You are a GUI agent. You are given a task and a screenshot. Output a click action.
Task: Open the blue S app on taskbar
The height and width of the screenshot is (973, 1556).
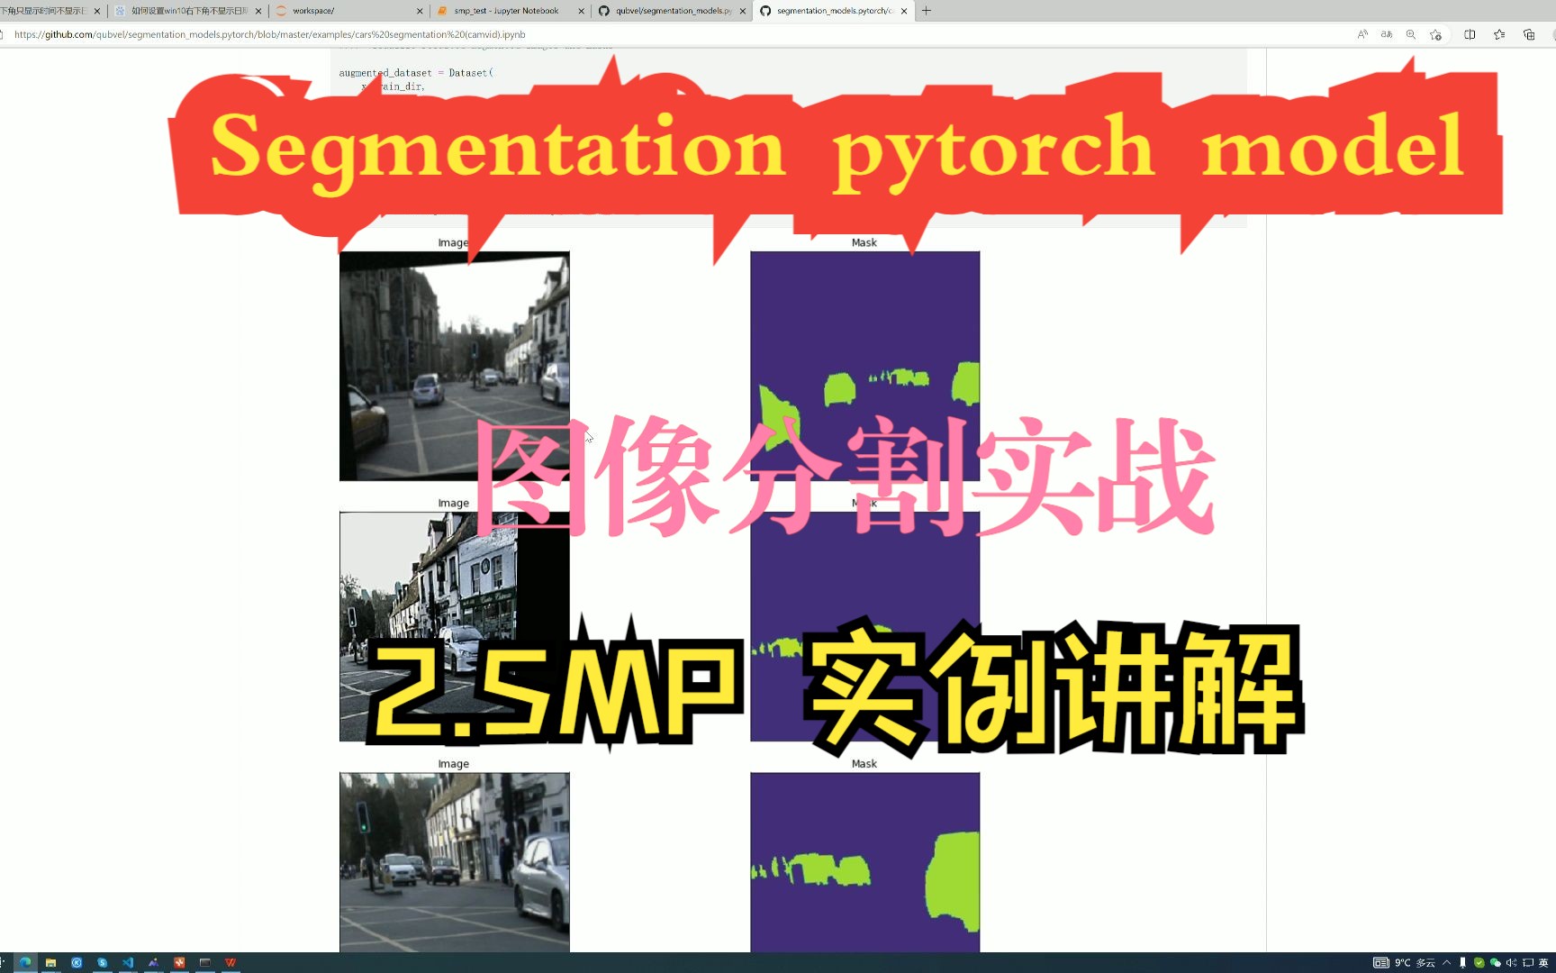pyautogui.click(x=103, y=962)
